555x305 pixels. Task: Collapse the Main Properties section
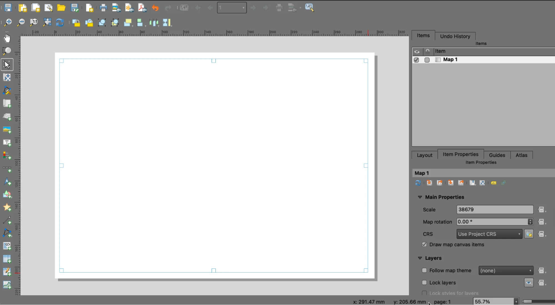click(x=420, y=197)
